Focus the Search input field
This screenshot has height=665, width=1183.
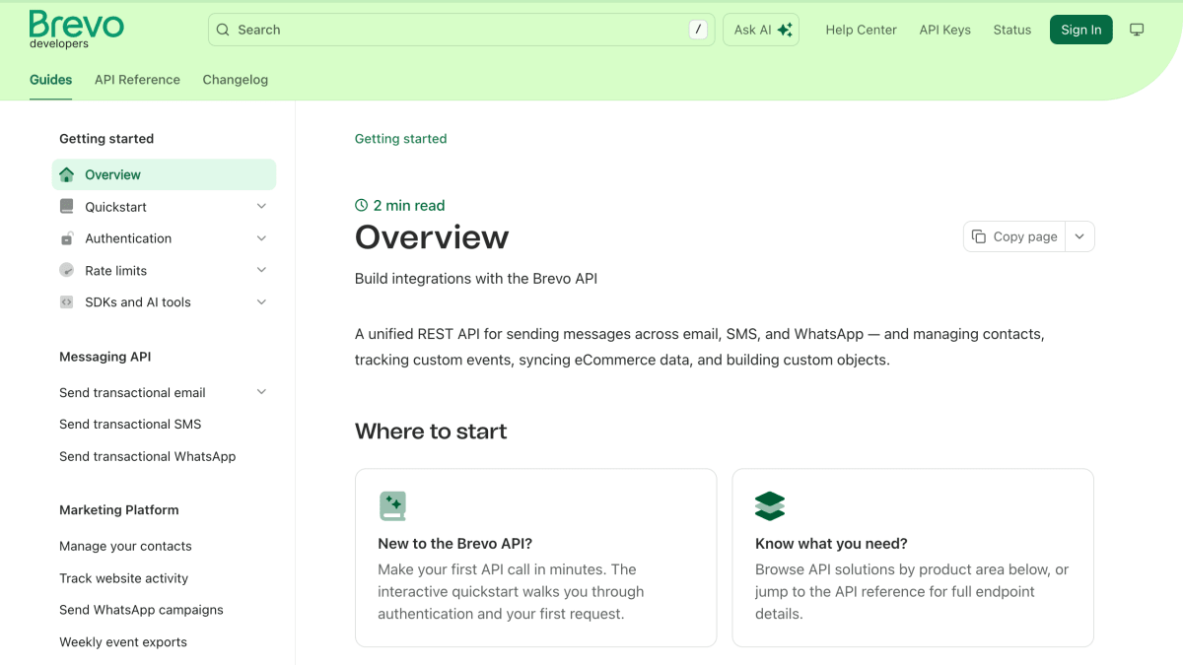[x=461, y=30]
